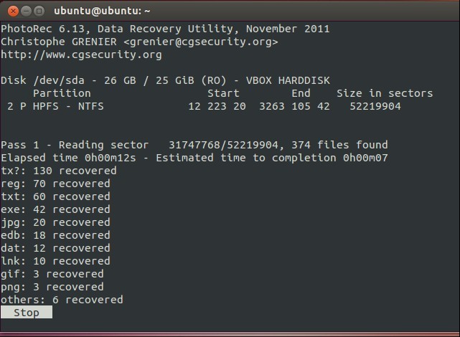Minimize the terminal window
The width and height of the screenshot is (460, 337).
click(x=26, y=11)
